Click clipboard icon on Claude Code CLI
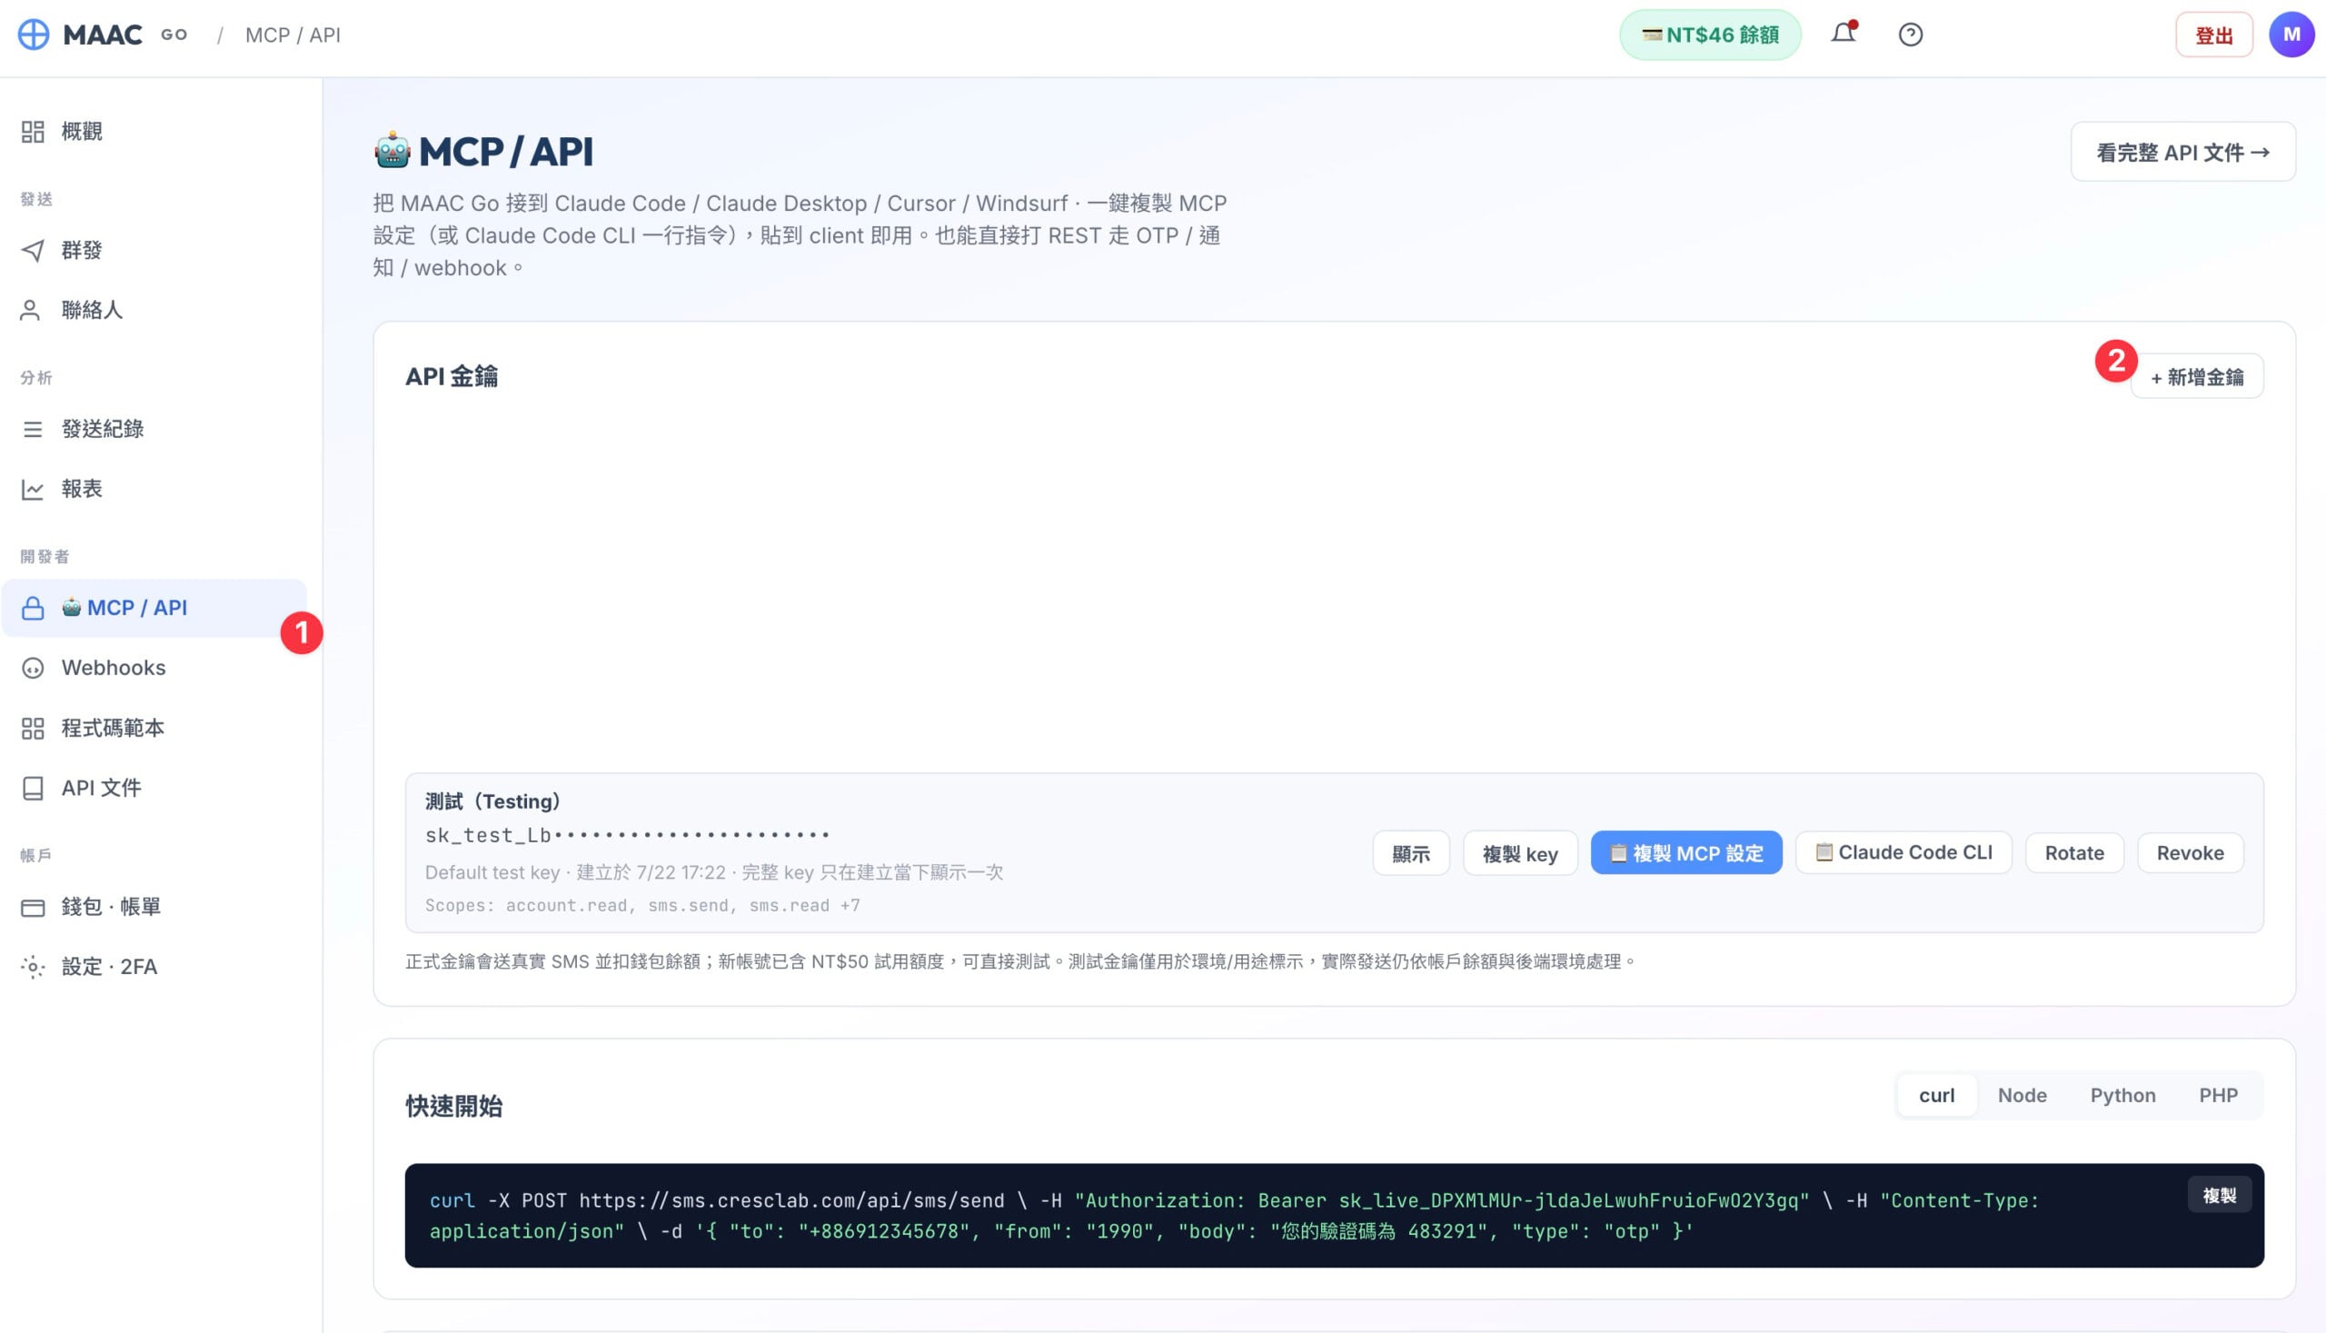The height and width of the screenshot is (1333, 2326). pos(1824,852)
